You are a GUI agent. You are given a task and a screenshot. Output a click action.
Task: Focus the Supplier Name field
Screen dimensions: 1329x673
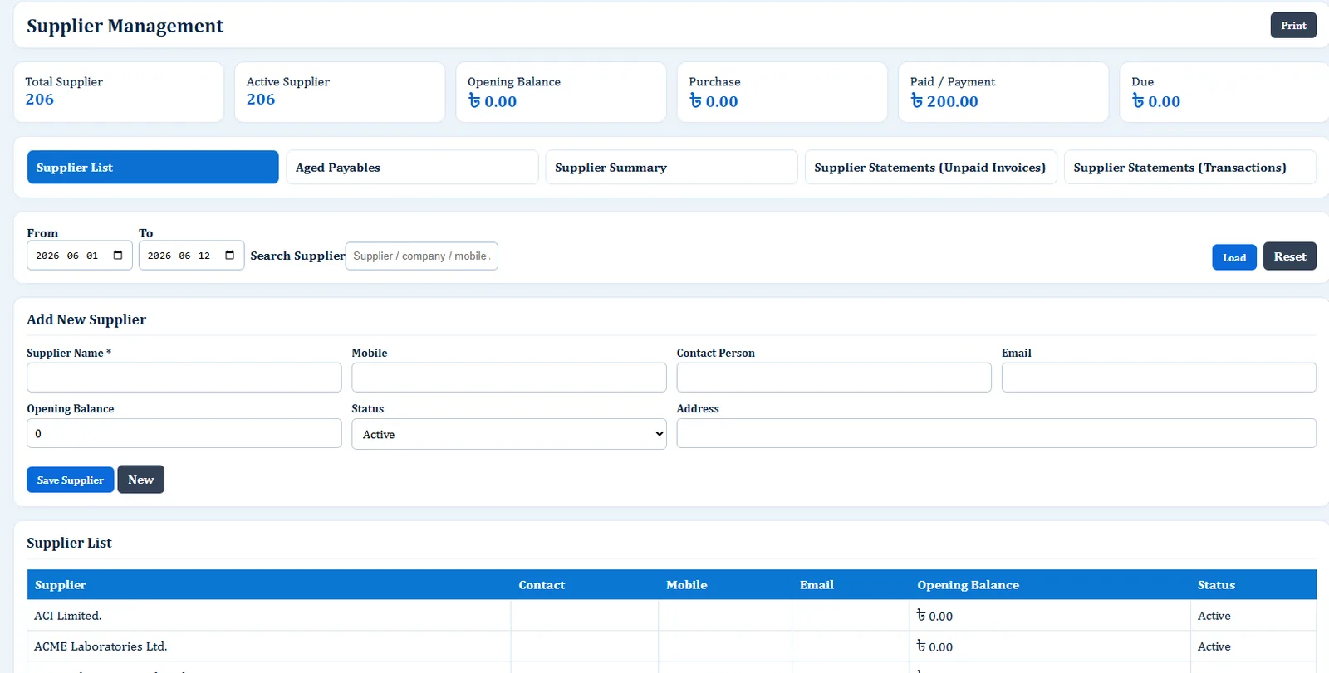pos(184,378)
